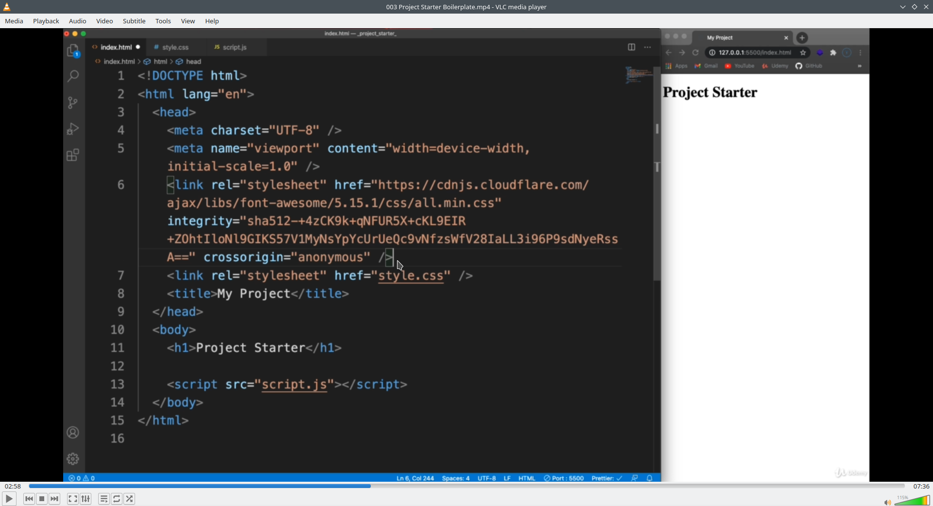The image size is (933, 506).
Task: Mute VLC audio via speaker icon
Action: [x=887, y=502]
